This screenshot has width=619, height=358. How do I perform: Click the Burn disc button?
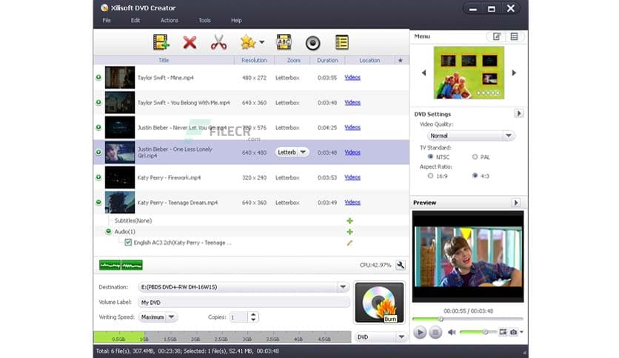(379, 303)
